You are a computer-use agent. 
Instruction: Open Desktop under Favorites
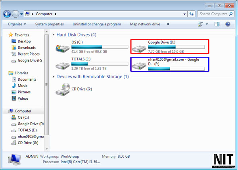[21, 41]
